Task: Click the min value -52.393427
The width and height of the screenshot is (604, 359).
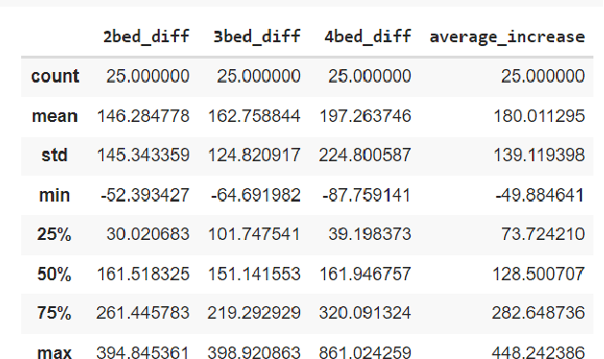Action: (145, 195)
